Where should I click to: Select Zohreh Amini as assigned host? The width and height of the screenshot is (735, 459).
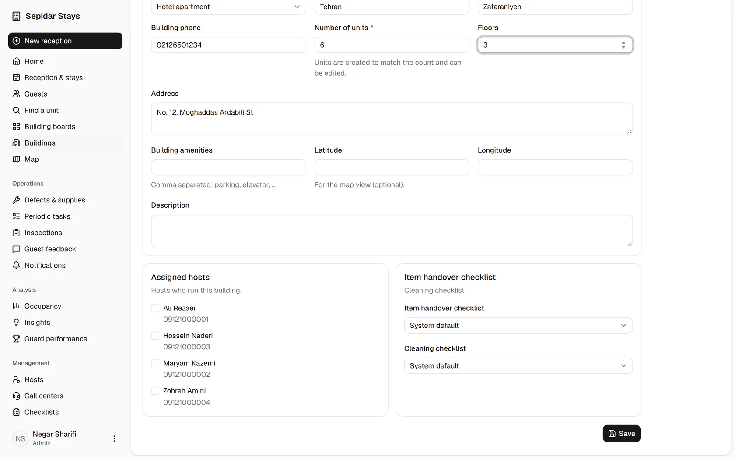[155, 391]
